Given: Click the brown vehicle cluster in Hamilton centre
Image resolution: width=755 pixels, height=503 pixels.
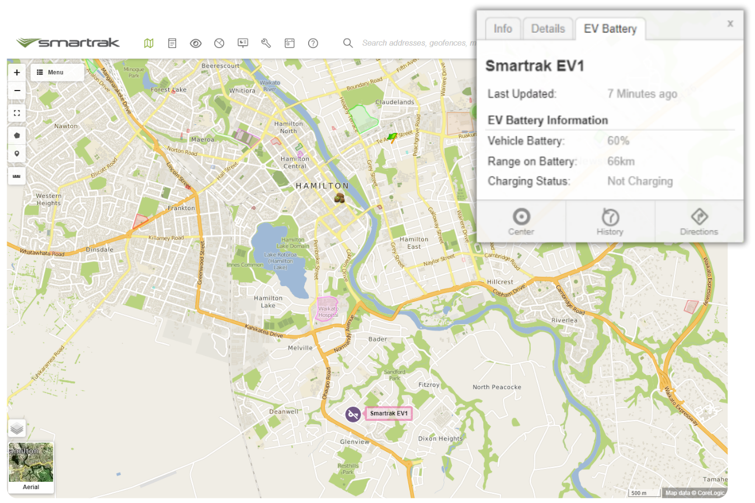Looking at the screenshot, I should [x=339, y=197].
